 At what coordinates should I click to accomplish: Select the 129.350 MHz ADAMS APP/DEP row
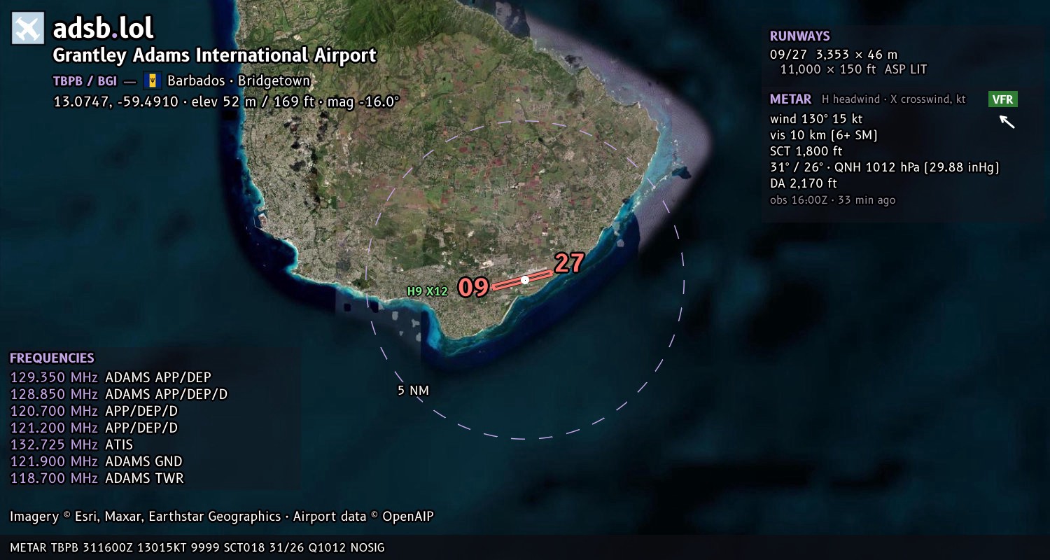[x=111, y=378]
